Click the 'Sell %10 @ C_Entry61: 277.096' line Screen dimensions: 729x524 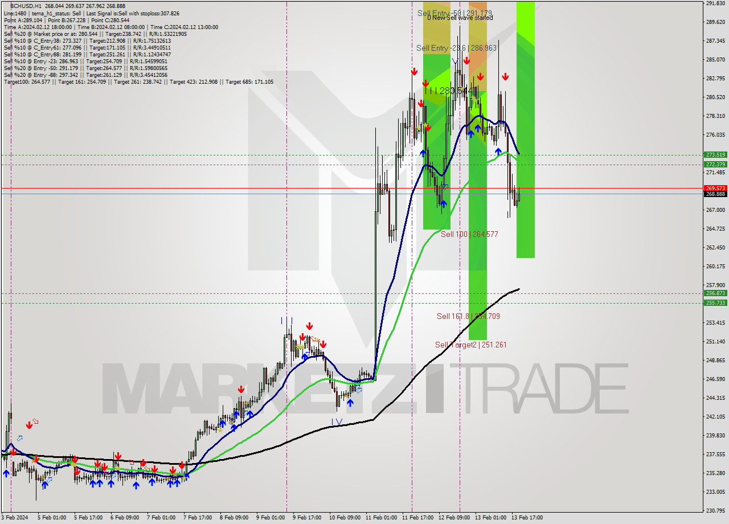coord(87,47)
